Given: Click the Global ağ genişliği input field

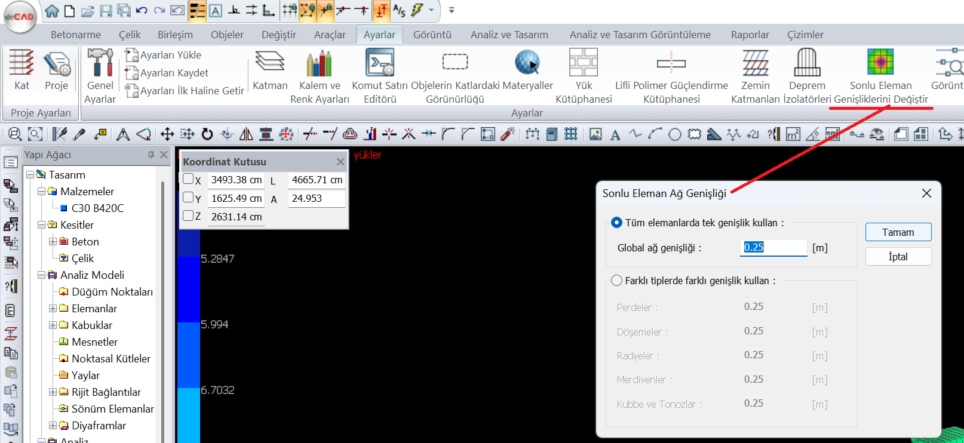Looking at the screenshot, I should (x=773, y=247).
